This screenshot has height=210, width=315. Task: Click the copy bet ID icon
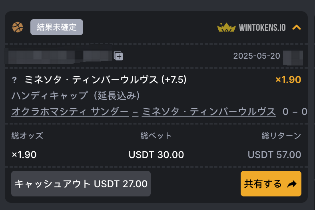(118, 56)
